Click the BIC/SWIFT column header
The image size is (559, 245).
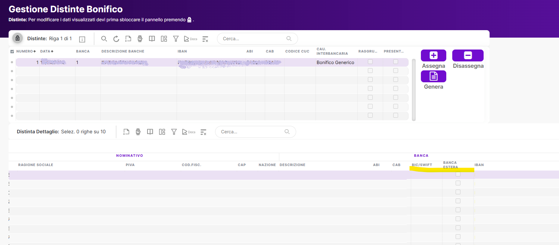click(422, 165)
